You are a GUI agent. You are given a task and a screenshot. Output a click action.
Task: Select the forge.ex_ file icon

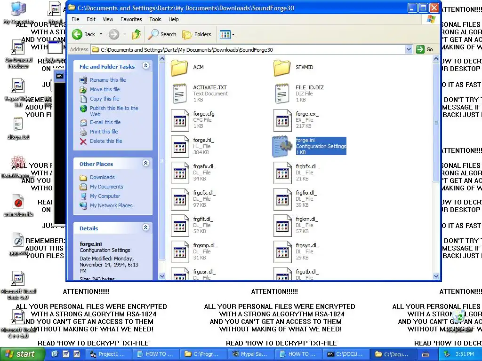[282, 120]
